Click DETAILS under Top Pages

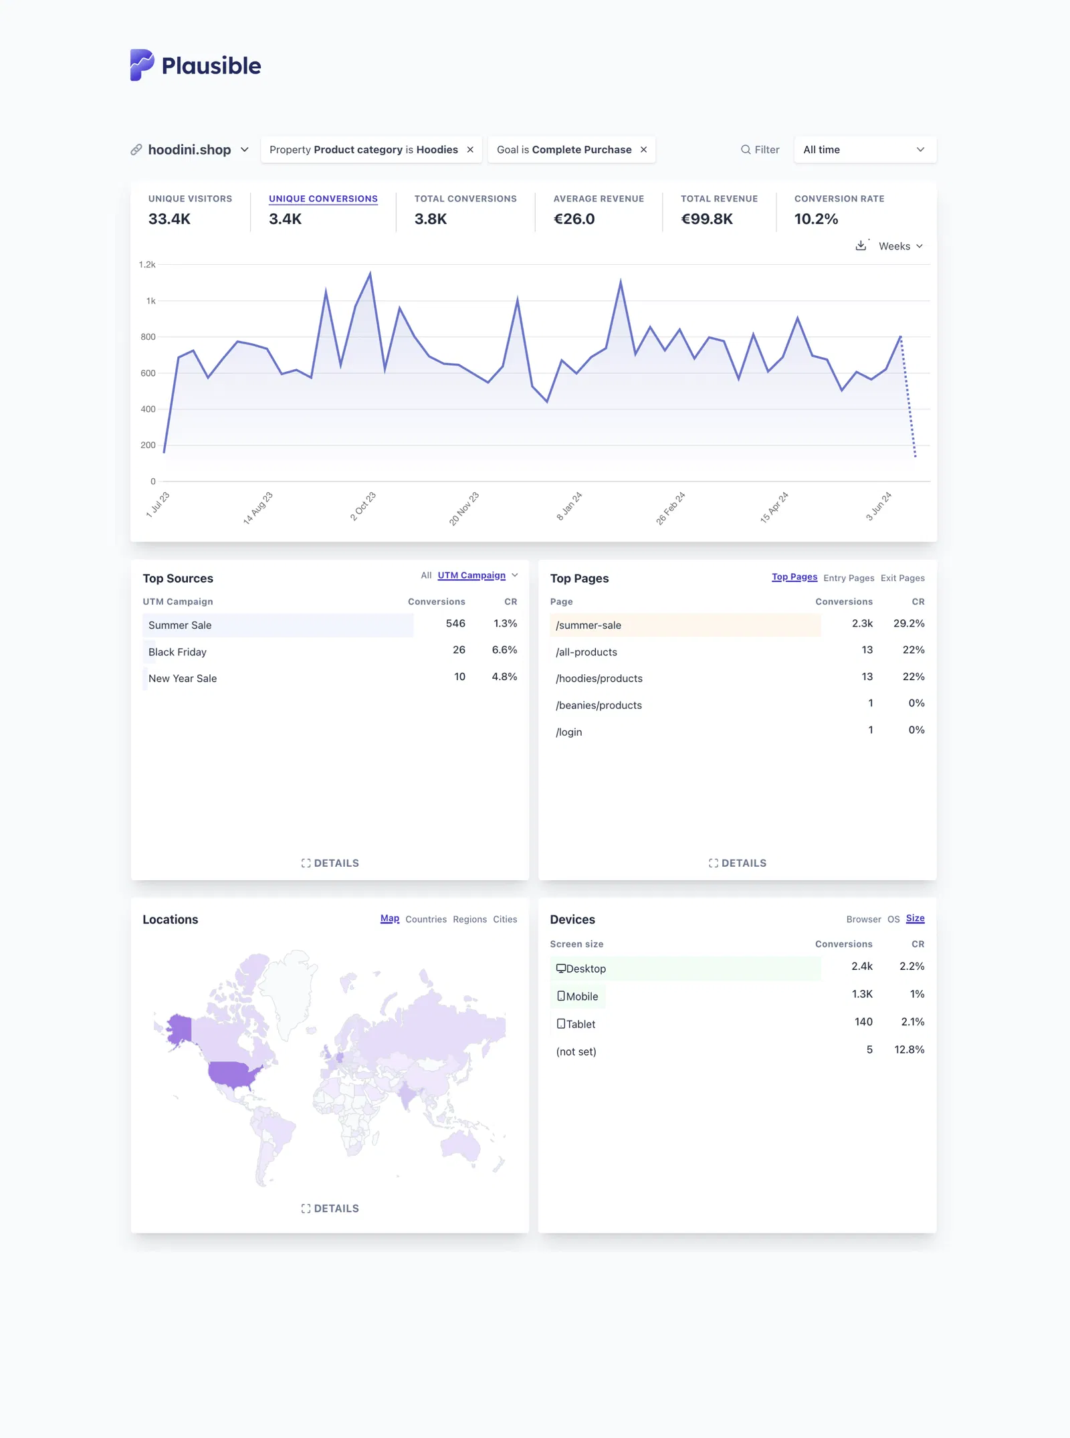(x=738, y=863)
